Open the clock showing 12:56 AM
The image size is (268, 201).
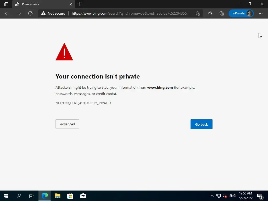[x=245, y=196]
